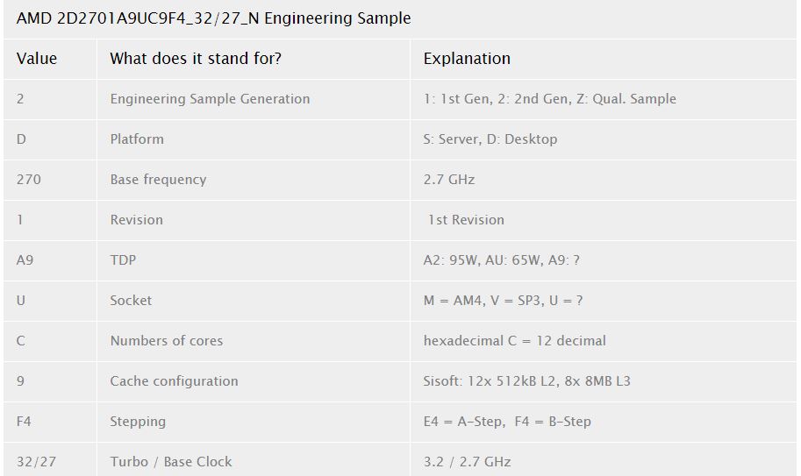Select the 'Turbo / Base Clock' cell
The image size is (801, 476).
(171, 462)
